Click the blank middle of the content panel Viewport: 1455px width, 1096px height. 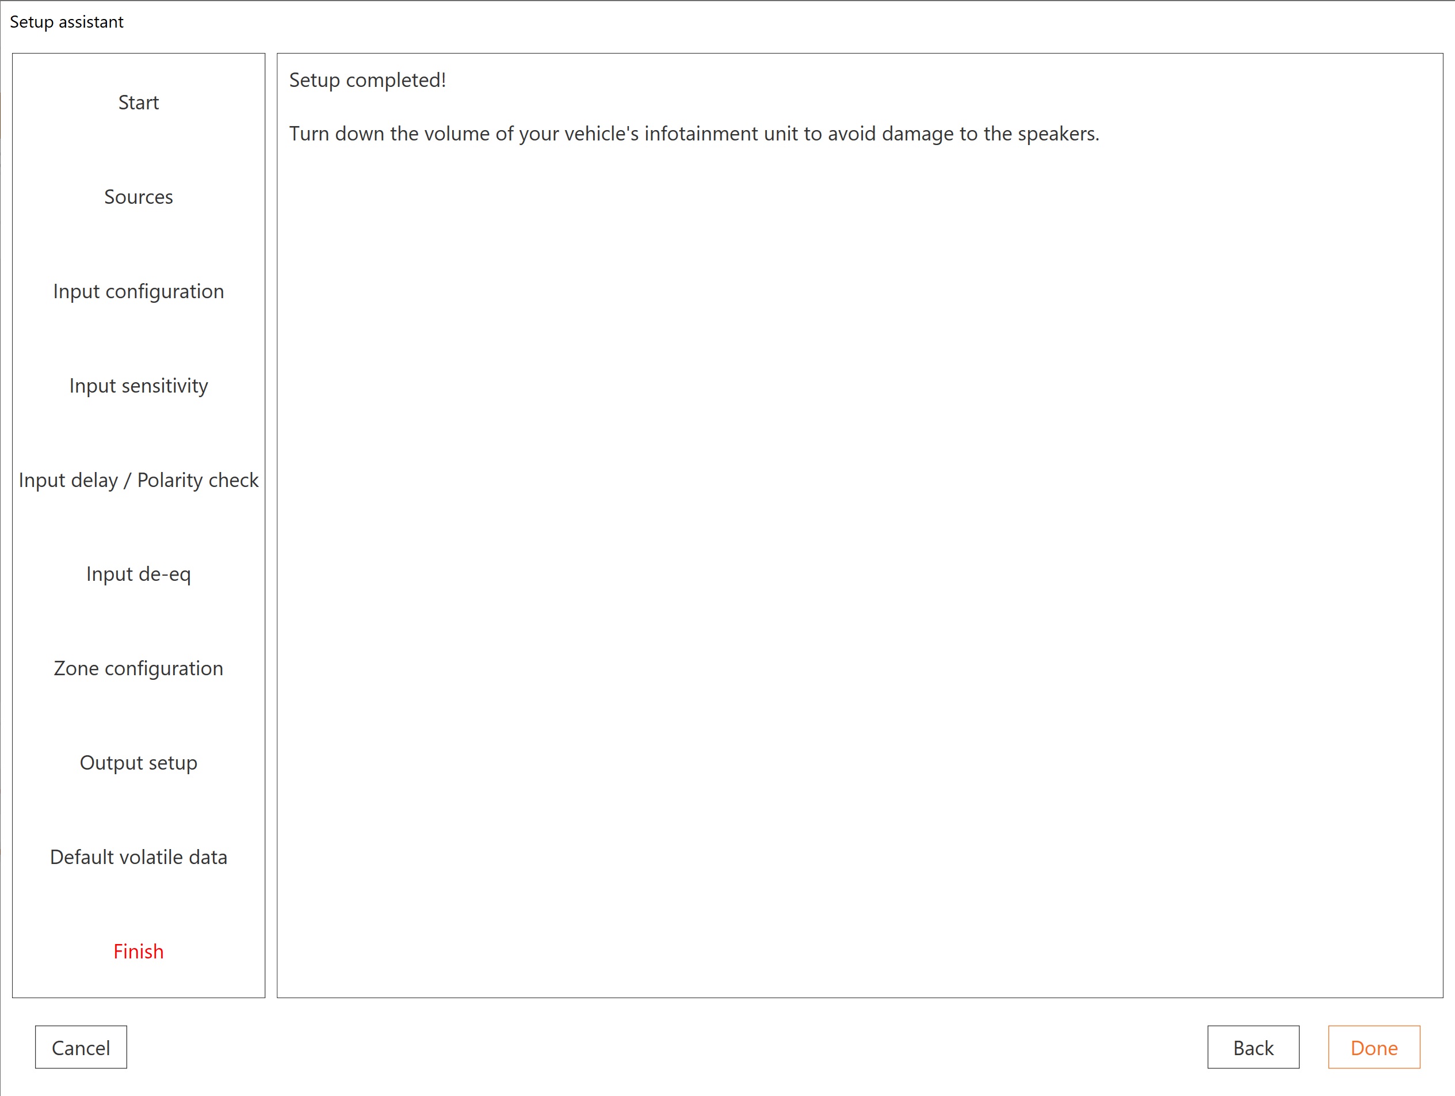point(859,560)
